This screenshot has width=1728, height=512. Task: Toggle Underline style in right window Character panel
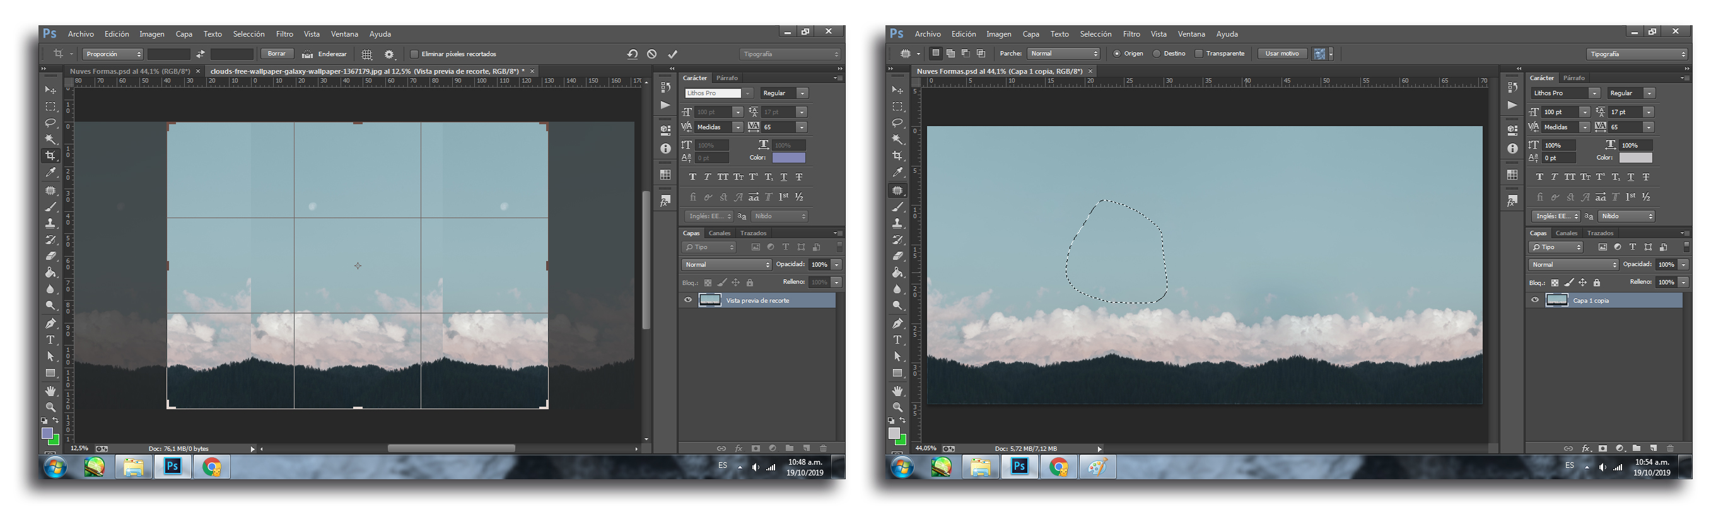(x=1631, y=177)
